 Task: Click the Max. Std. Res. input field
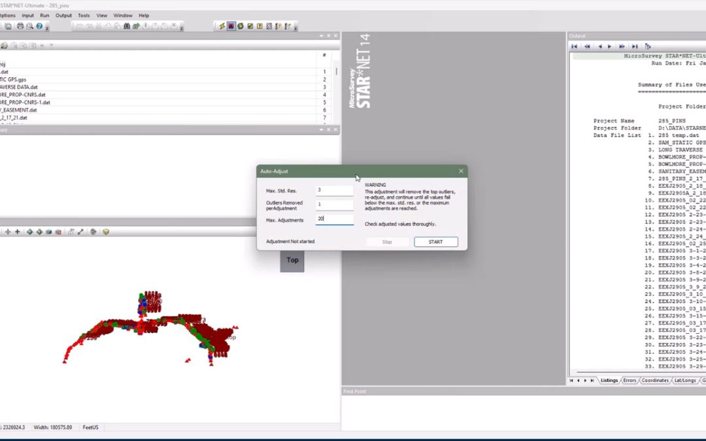pyautogui.click(x=334, y=191)
